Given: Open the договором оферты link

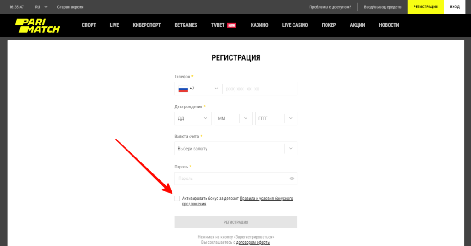Looking at the screenshot, I should (x=253, y=242).
